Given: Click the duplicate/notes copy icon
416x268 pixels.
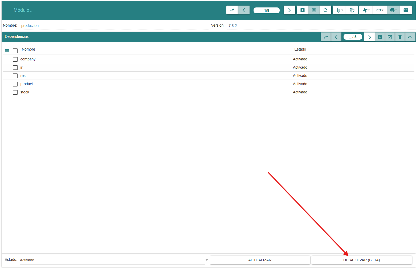Looking at the screenshot, I should tap(352, 10).
